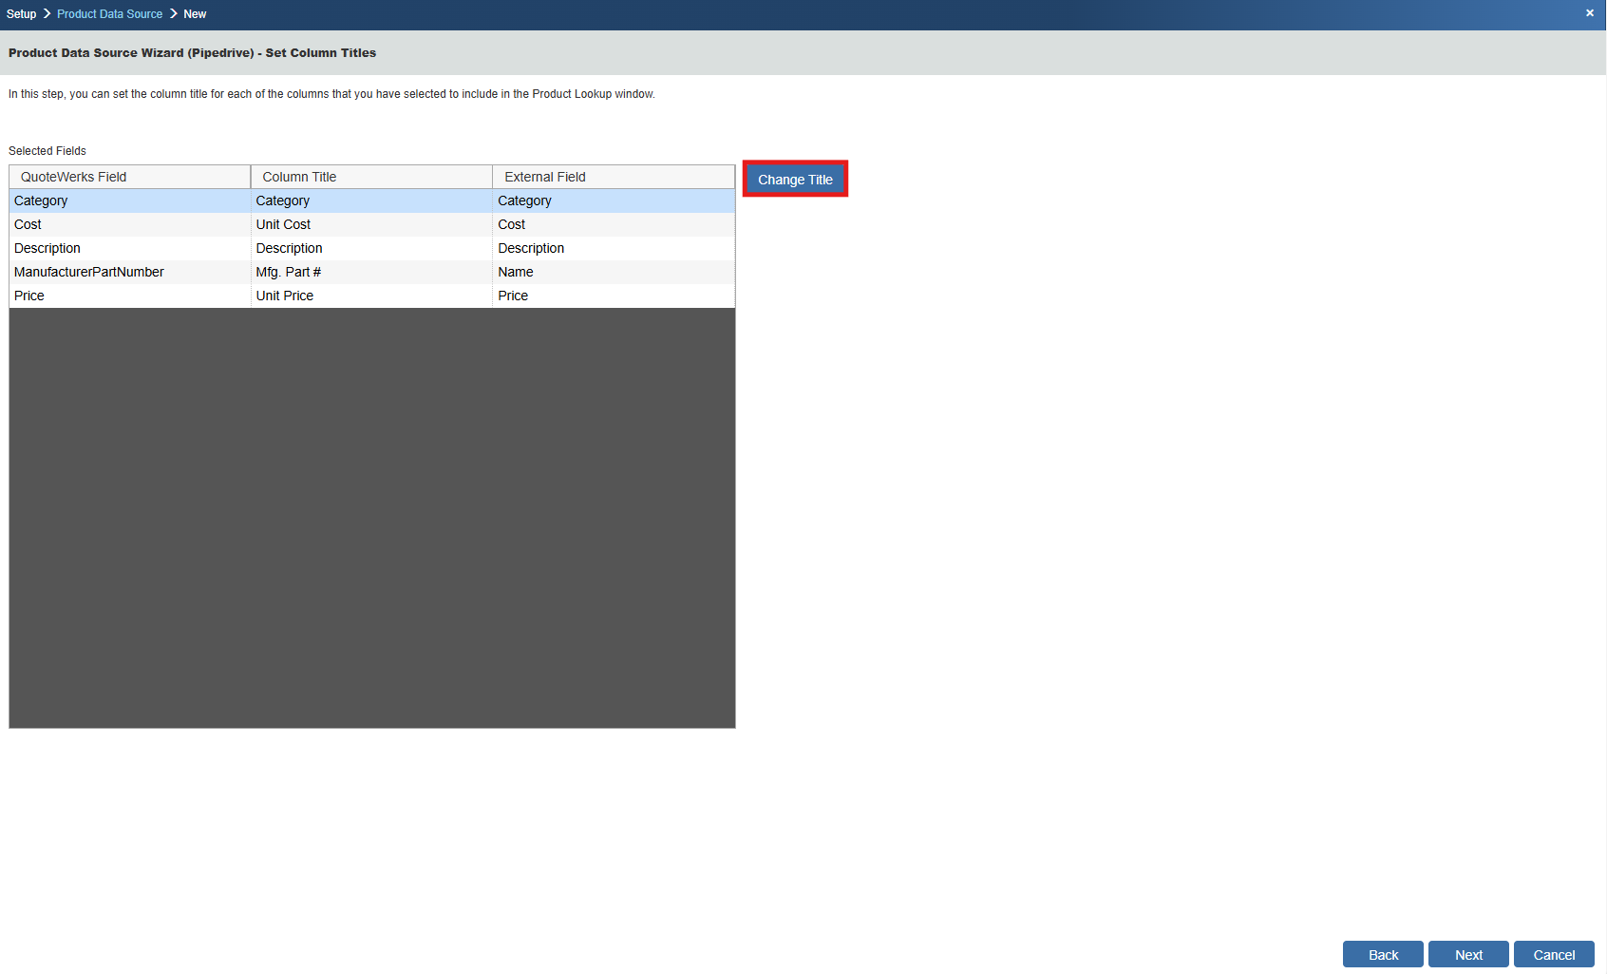This screenshot has height=974, width=1607.
Task: Select the Price field row
Action: coord(29,296)
